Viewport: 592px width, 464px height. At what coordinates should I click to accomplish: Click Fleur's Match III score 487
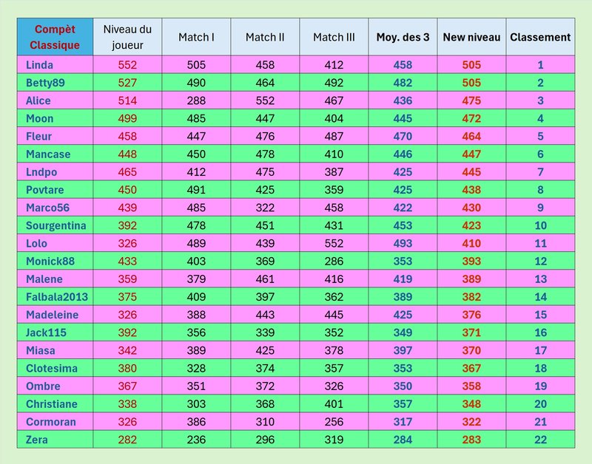point(334,137)
